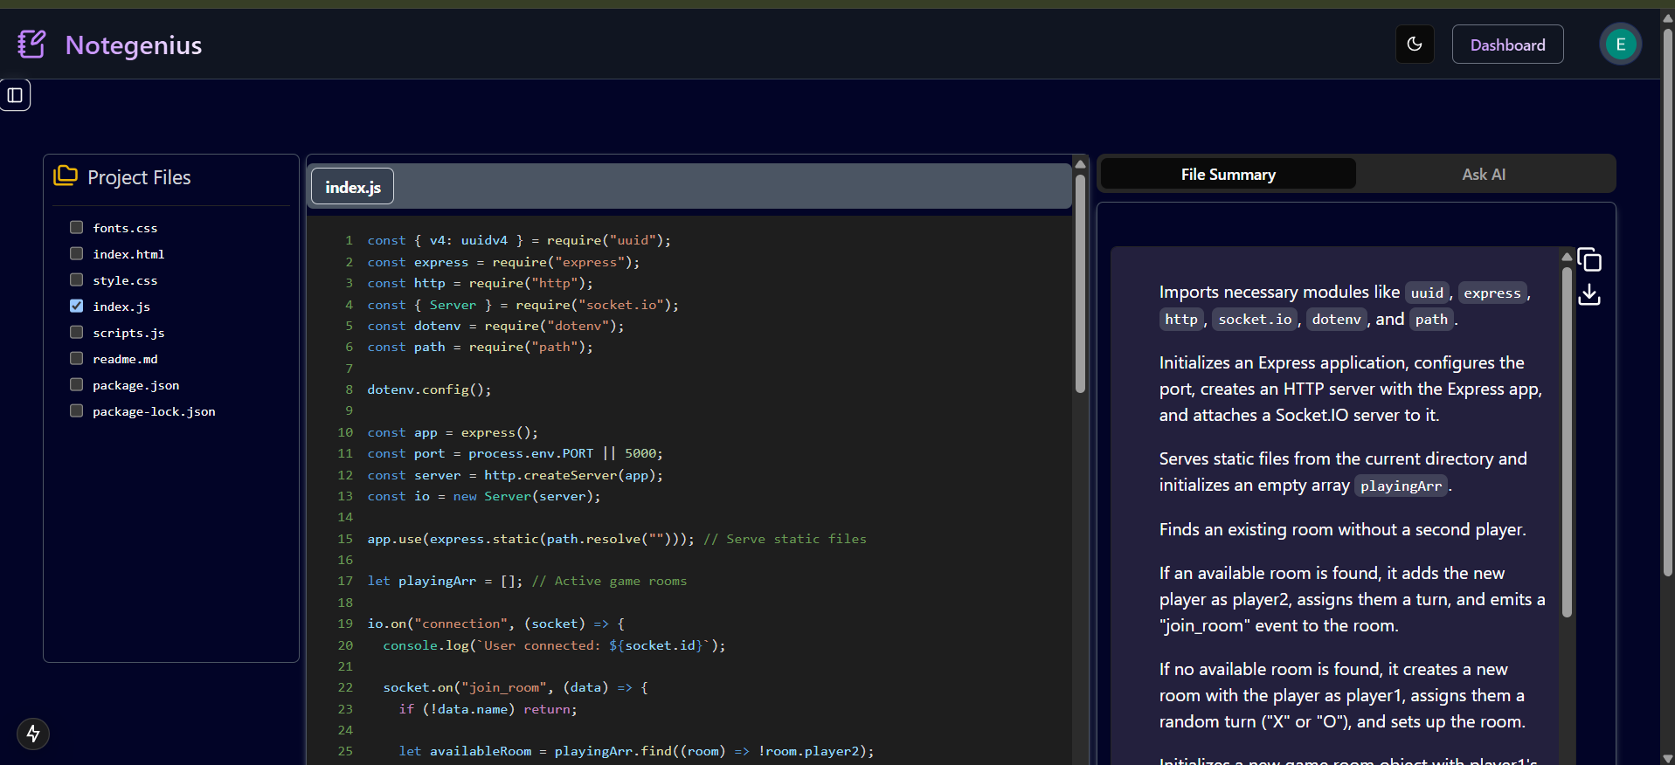Check the index.html checkbox

click(76, 253)
